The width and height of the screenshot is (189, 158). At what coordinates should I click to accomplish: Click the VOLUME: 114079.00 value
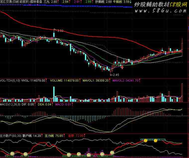64,80
